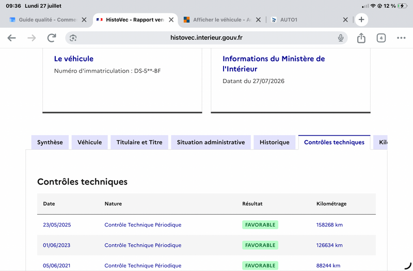Select the Contrôles techniques tab
This screenshot has height=271, width=413.
tap(334, 142)
